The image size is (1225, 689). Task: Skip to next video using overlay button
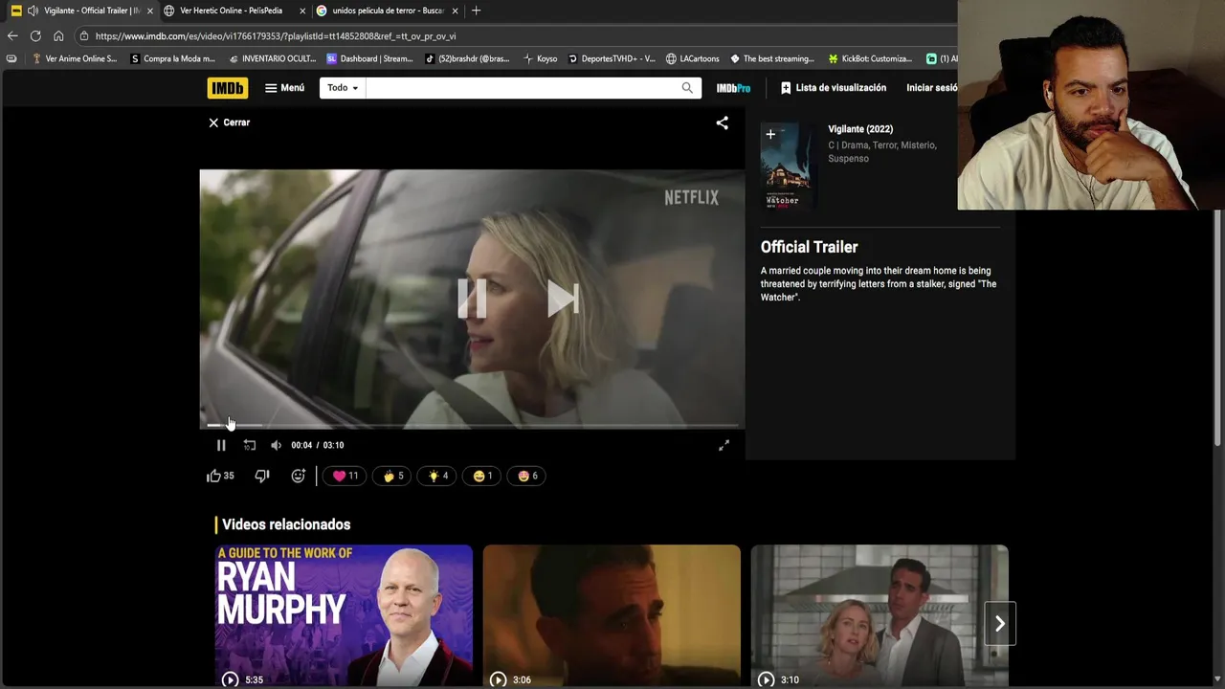click(563, 299)
